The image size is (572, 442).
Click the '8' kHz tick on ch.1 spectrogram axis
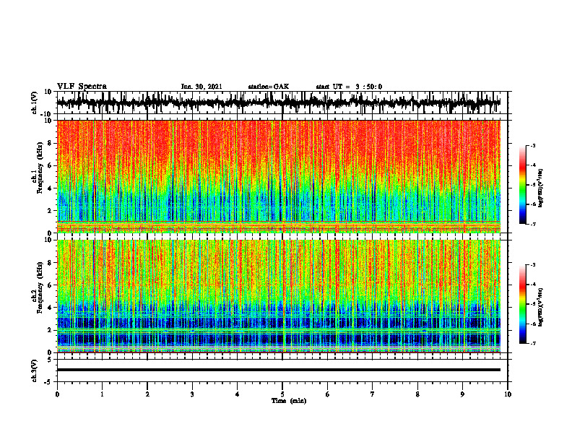point(50,143)
